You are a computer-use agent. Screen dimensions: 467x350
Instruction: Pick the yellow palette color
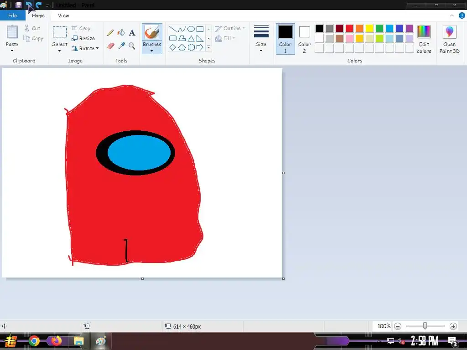tap(369, 28)
